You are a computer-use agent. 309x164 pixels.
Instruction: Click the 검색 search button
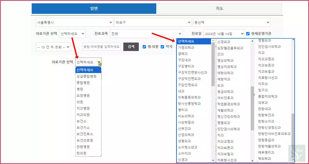[x=131, y=47]
